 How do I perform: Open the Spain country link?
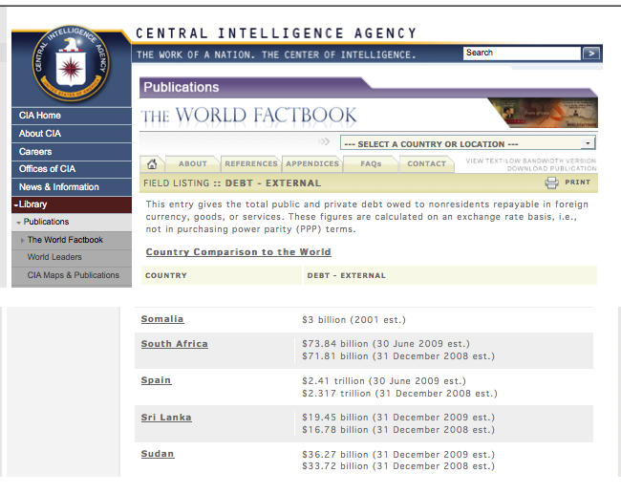pyautogui.click(x=156, y=380)
